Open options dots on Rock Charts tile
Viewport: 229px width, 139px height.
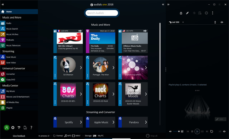pyautogui.click(x=87, y=102)
